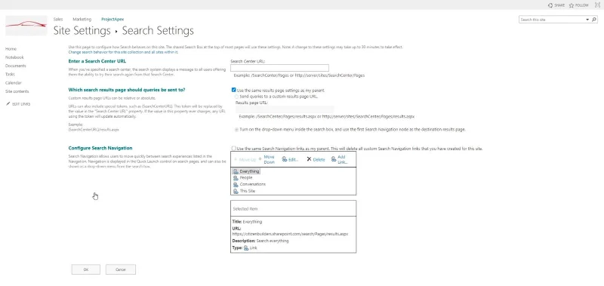Select the Conversations navigation node
Viewport: 604px width, 286px height.
tap(249, 184)
